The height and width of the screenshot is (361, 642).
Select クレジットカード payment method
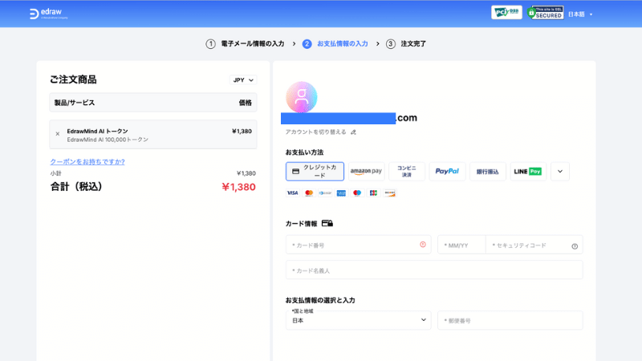pyautogui.click(x=315, y=172)
